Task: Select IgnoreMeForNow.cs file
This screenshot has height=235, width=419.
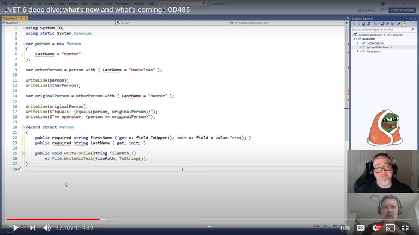Action: 379,47
